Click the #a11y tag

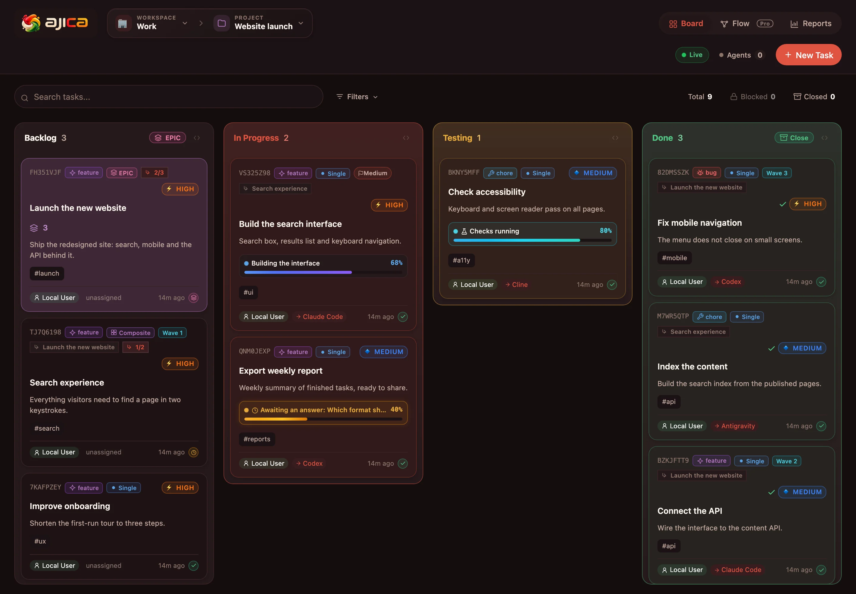[x=462, y=260]
